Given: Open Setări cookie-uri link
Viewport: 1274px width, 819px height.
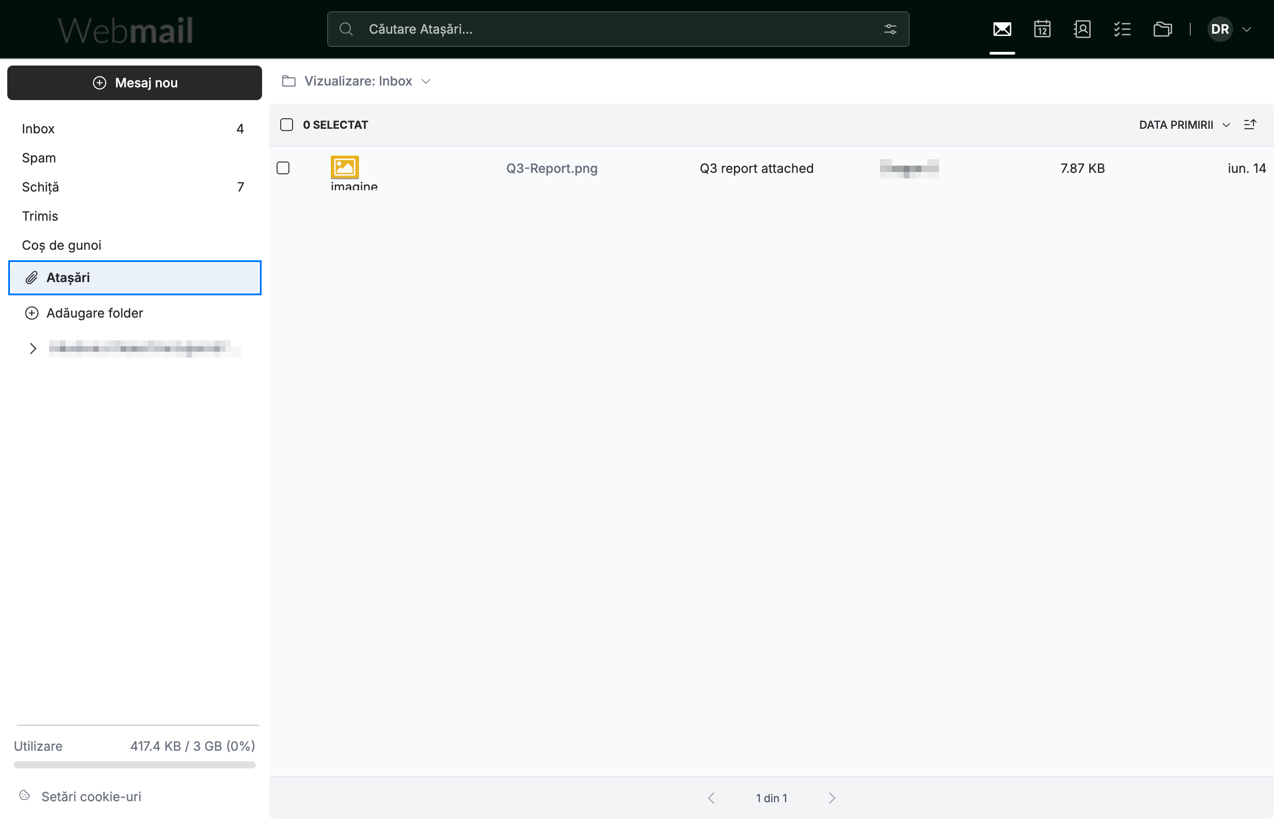Looking at the screenshot, I should click(x=91, y=797).
